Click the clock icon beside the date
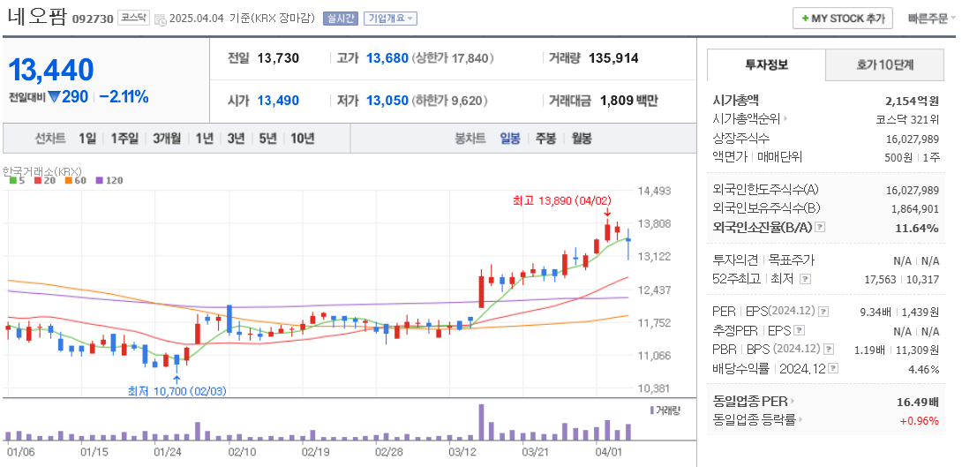 coord(160,19)
